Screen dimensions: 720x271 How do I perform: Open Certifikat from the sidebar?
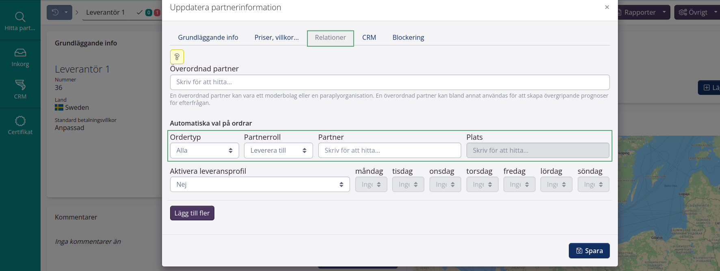tap(20, 121)
